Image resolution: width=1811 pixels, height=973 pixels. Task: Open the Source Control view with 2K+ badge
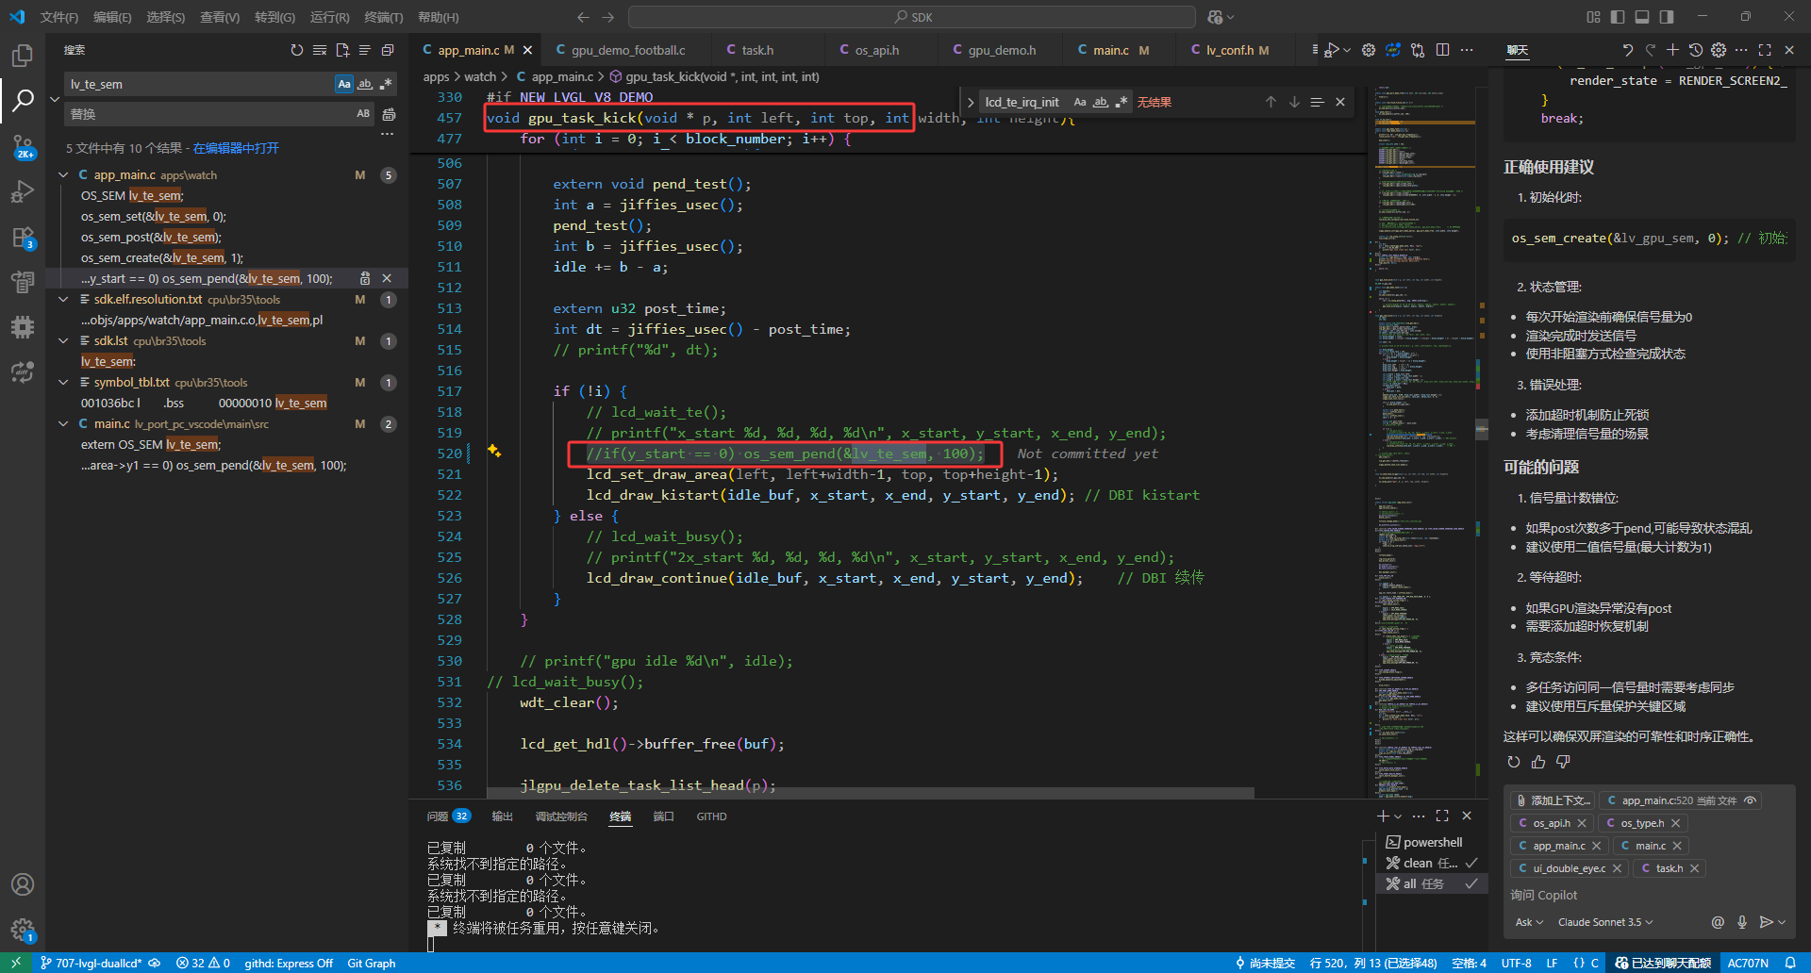[23, 146]
